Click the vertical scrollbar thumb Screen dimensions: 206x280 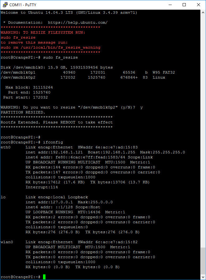[x=203, y=261]
